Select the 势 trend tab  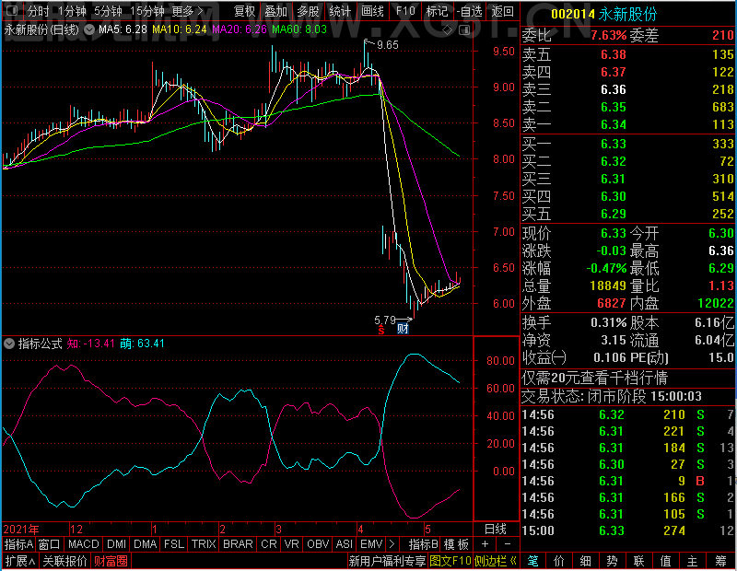click(612, 561)
